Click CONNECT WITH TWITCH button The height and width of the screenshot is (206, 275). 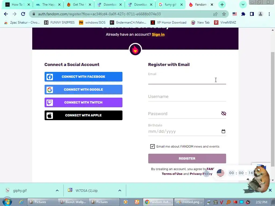pyautogui.click(x=84, y=102)
